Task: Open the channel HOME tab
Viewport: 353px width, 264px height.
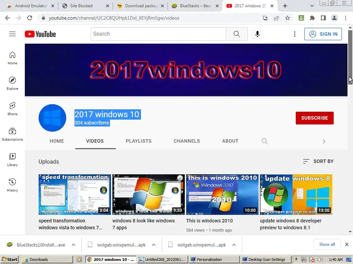Action: click(x=57, y=141)
